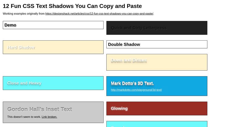The height and width of the screenshot is (127, 227).
Task: Click the partially visible cyan box at bottom
Action: pyautogui.click(x=157, y=124)
